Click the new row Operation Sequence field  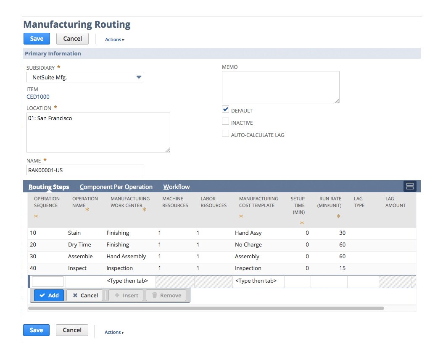(x=47, y=281)
